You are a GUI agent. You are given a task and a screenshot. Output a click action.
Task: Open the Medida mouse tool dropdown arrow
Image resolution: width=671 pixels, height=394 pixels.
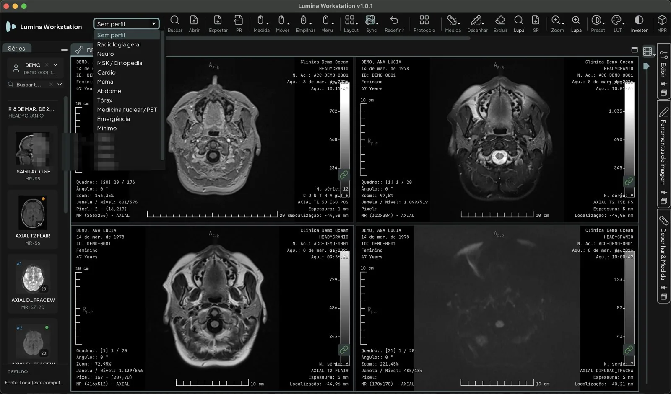point(268,23)
